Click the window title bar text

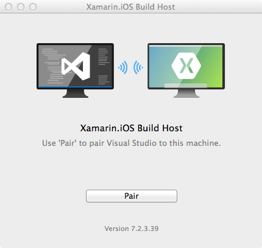click(x=130, y=7)
